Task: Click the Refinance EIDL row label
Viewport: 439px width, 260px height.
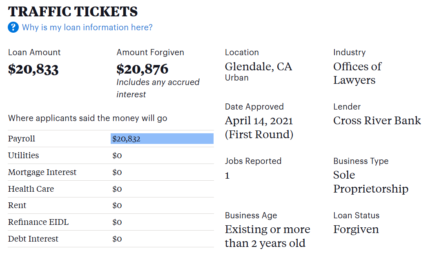Action: (x=38, y=222)
